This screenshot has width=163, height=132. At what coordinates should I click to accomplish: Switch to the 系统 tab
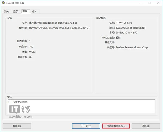coord(6,11)
